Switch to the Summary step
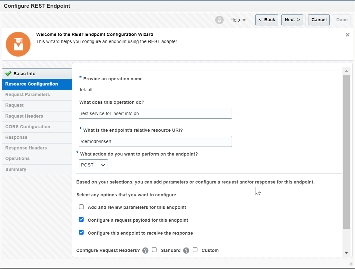Image resolution: width=355 pixels, height=269 pixels. pyautogui.click(x=15, y=169)
